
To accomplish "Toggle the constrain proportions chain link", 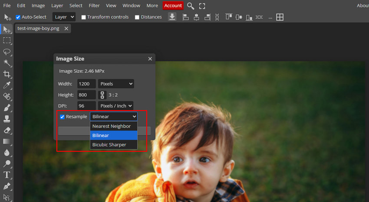I will tap(102, 95).
